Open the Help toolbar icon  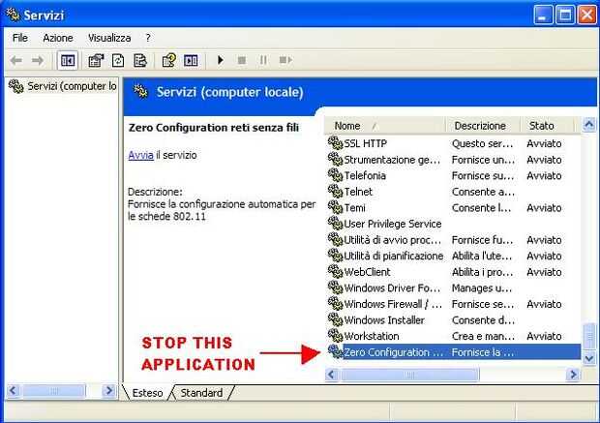[168, 60]
